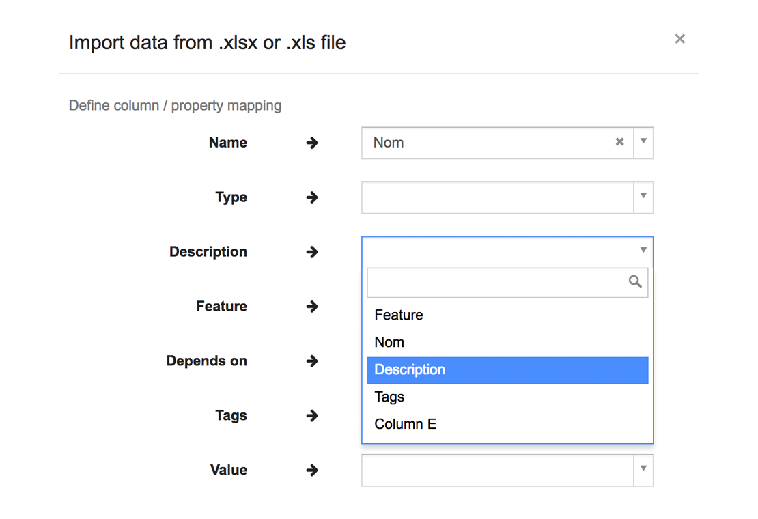Pick Column E from the dropdown list
This screenshot has width=758, height=519.
(507, 424)
